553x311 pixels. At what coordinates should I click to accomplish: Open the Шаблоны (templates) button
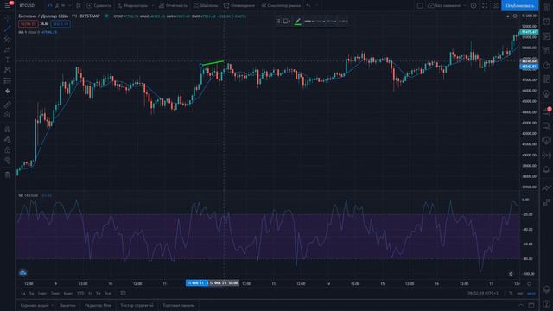[x=206, y=5]
